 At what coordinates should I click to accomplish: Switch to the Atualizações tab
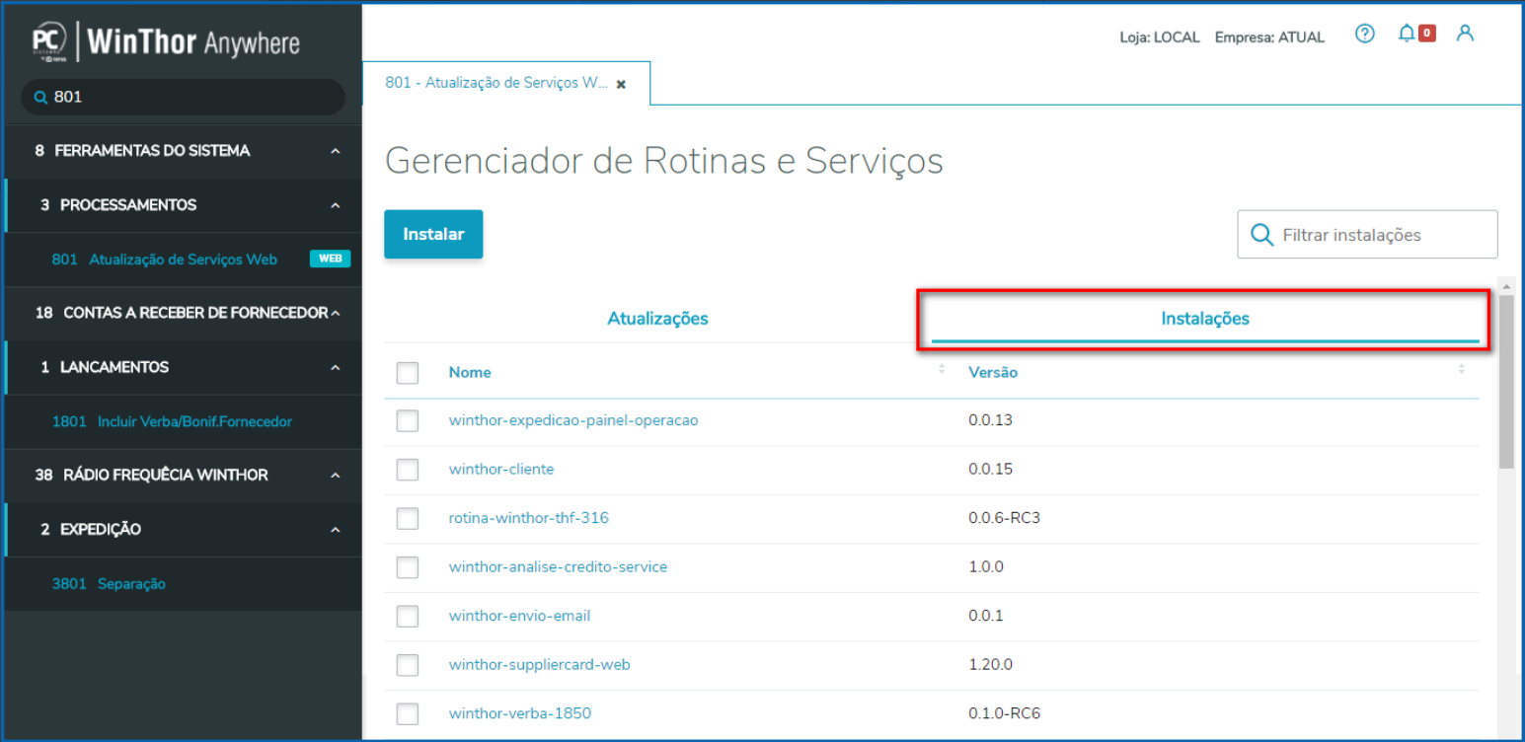pos(657,319)
